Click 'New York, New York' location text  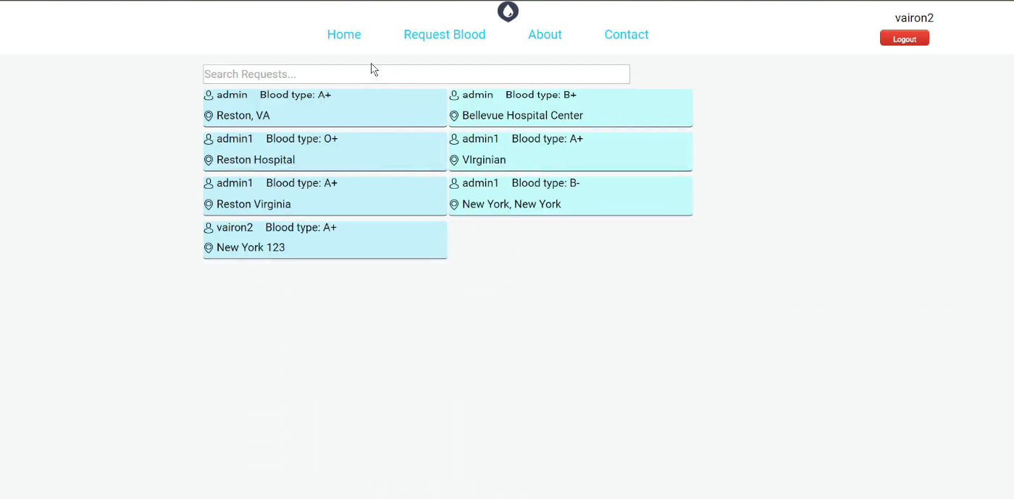[512, 205]
